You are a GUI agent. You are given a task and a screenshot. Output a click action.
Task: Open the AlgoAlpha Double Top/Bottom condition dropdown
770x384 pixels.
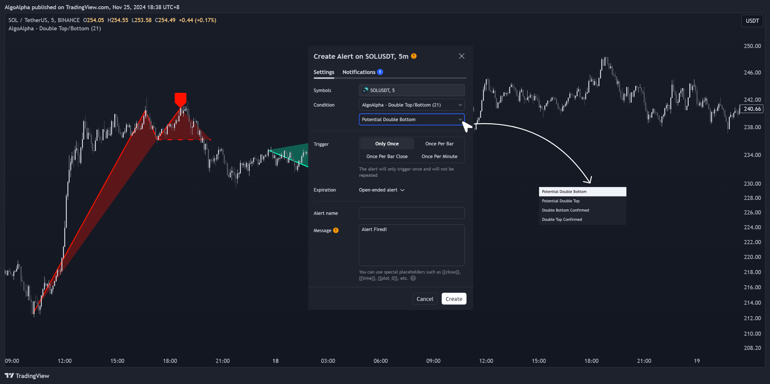[412, 105]
